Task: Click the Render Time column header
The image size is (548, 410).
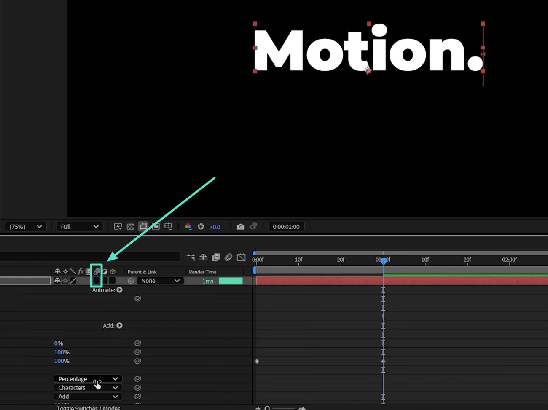Action: (x=203, y=272)
